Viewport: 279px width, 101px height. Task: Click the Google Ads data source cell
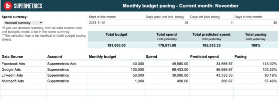(x=23, y=70)
